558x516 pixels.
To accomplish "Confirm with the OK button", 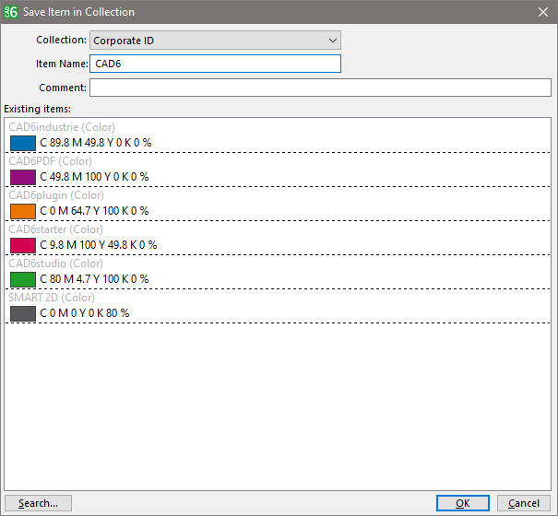I will pyautogui.click(x=463, y=503).
